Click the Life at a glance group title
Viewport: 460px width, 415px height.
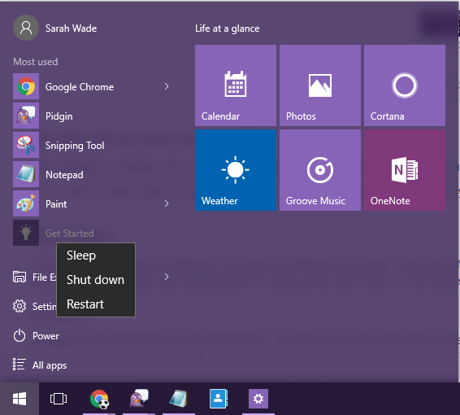click(228, 28)
